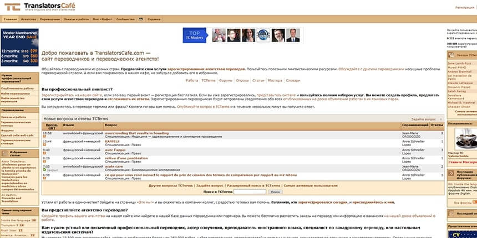Click the Опросы quick link
Image resolution: width=477 pixels, height=238 pixels.
242,80
